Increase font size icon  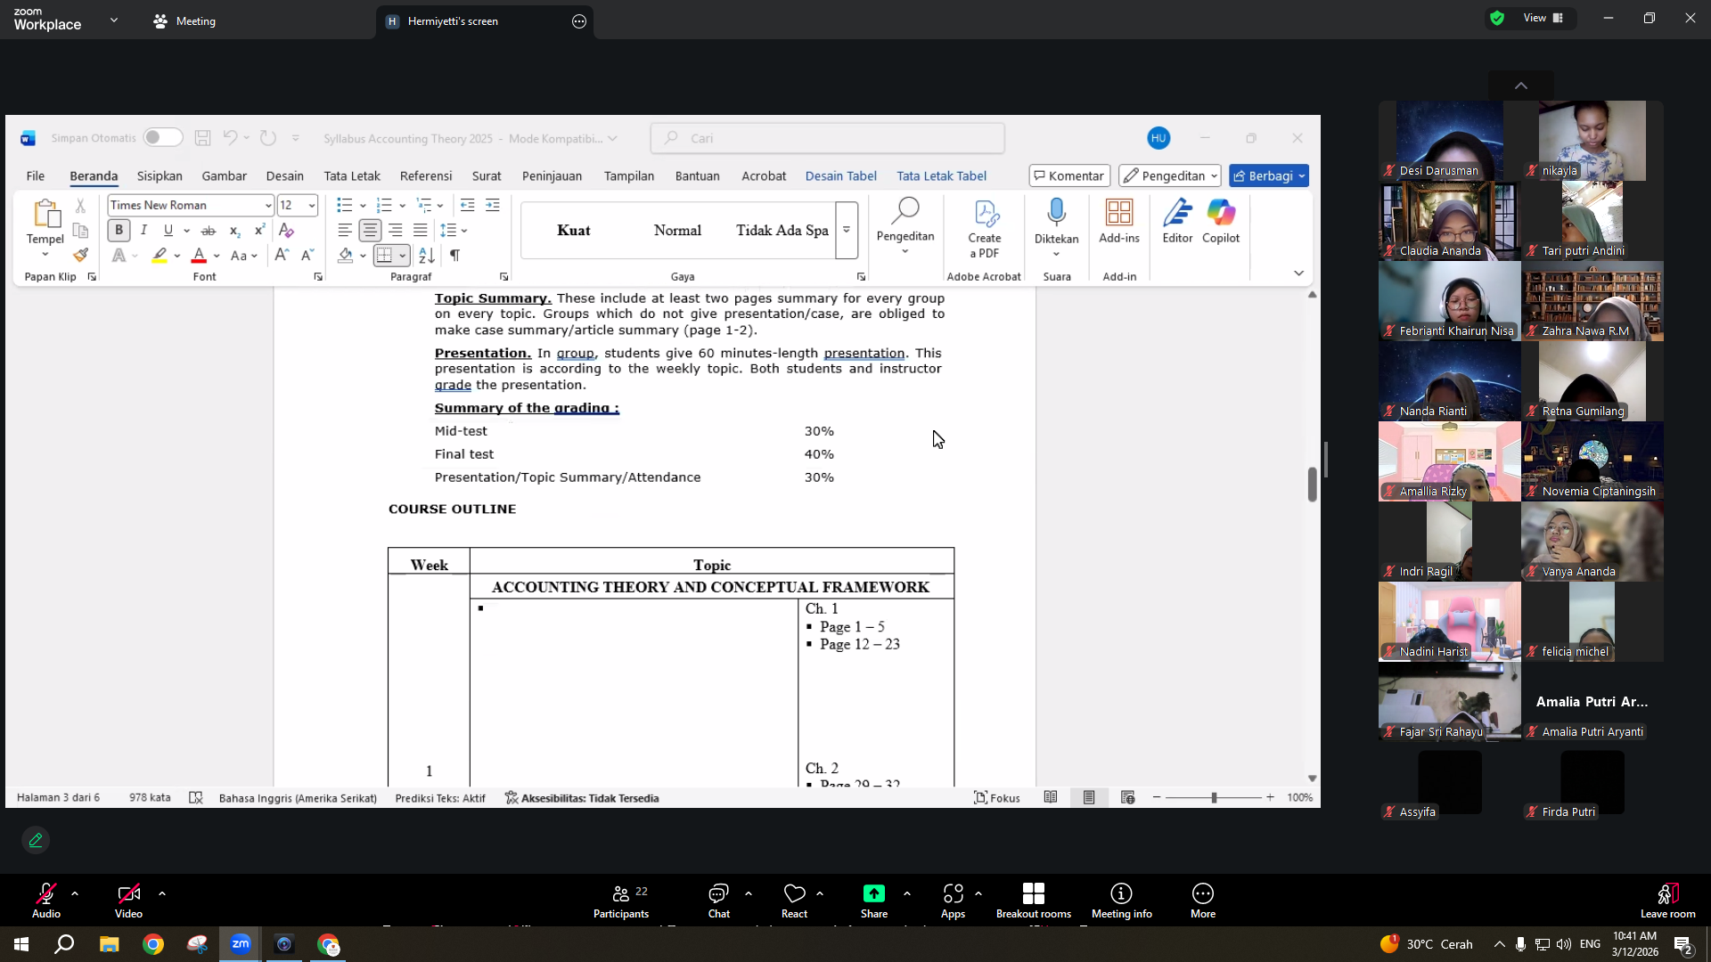(282, 255)
